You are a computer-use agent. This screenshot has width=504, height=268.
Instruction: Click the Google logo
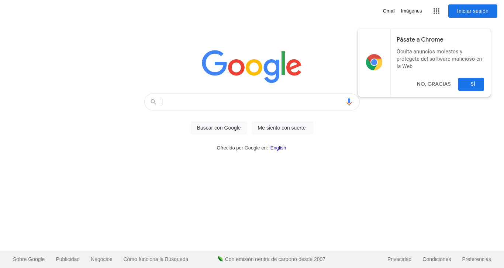point(252,66)
